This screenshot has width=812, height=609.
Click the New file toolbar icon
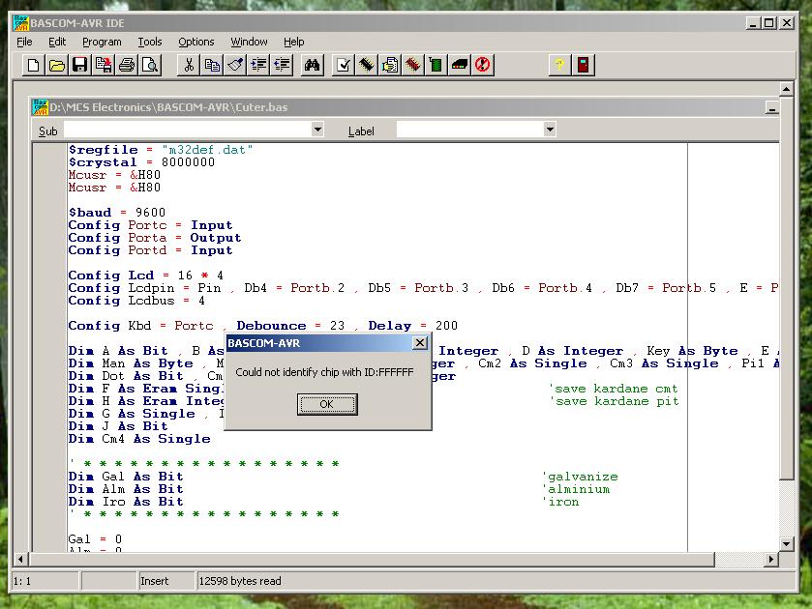tap(34, 65)
